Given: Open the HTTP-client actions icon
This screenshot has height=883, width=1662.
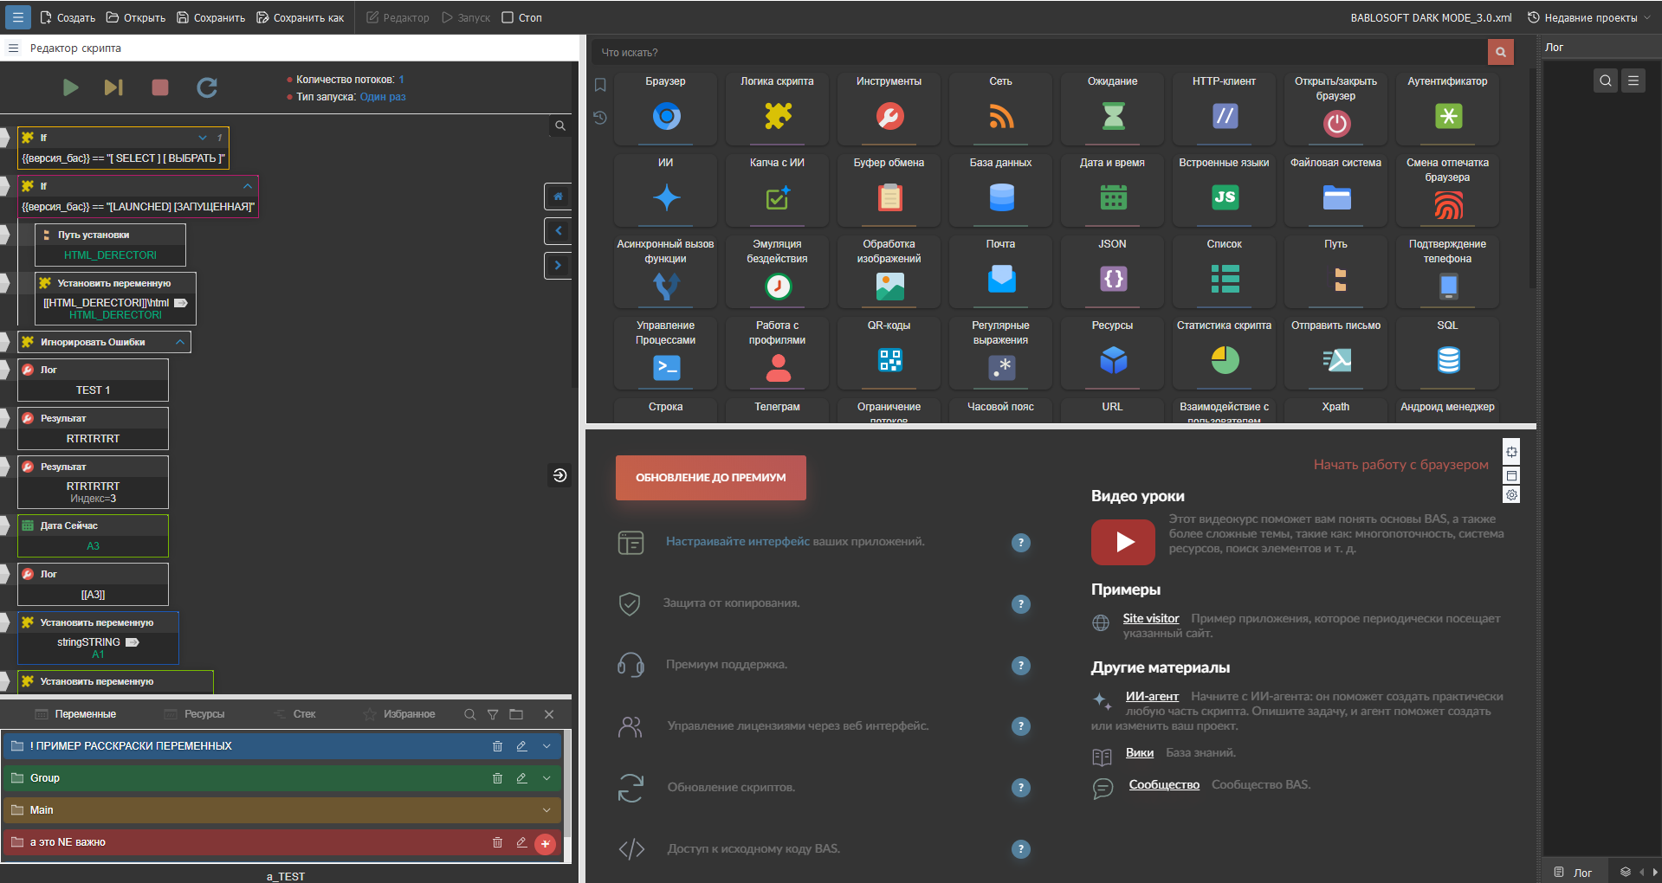Looking at the screenshot, I should [x=1225, y=116].
